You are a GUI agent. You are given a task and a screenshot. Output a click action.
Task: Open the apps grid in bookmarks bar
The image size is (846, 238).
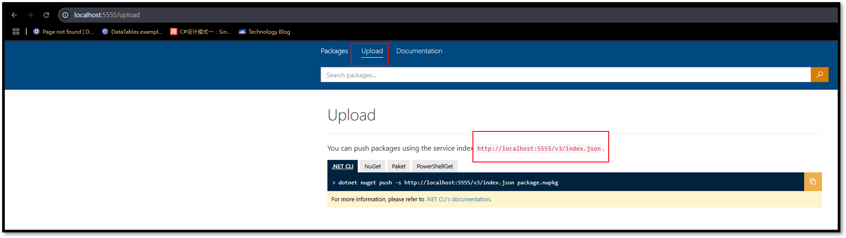[x=16, y=31]
